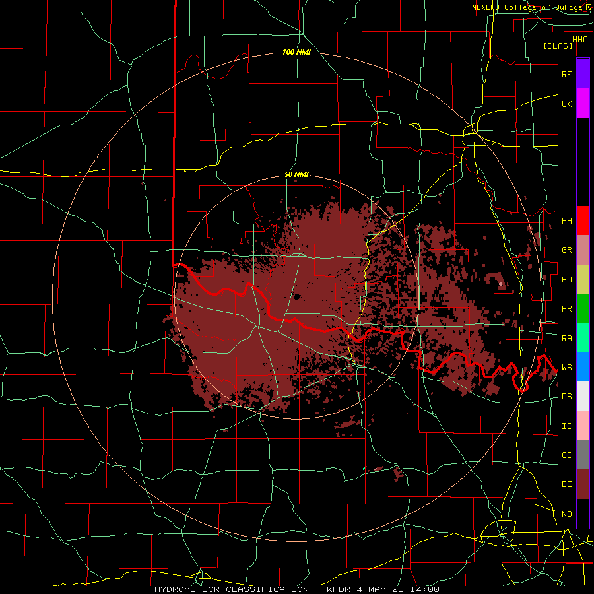Click the WS legend label
594x594 pixels.
point(566,367)
